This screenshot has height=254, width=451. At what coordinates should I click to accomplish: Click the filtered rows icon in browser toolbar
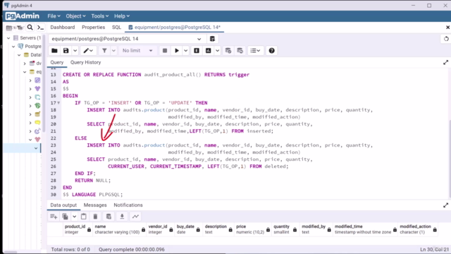pyautogui.click(x=20, y=28)
